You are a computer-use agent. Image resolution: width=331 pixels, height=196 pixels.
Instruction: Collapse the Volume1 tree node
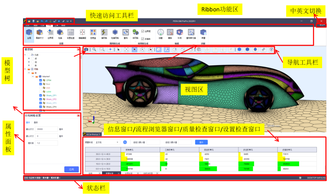pyautogui.click(x=32, y=77)
